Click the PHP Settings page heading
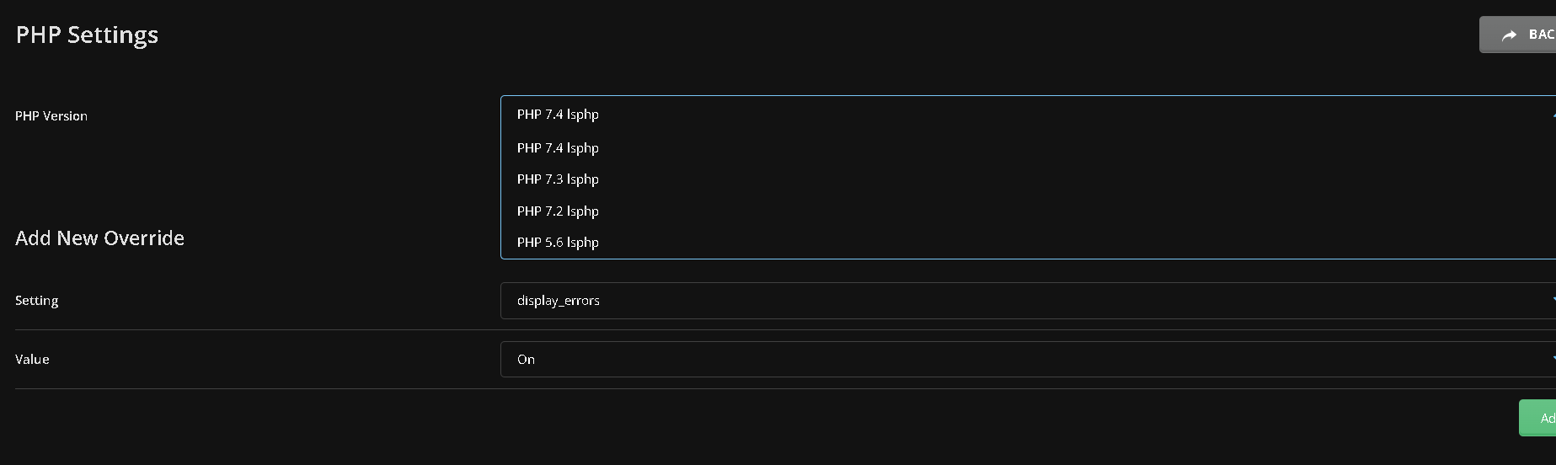1556x465 pixels. pos(87,35)
